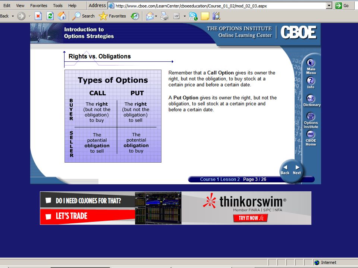Edit page with Word icon
358x268 pixels.
click(176, 16)
